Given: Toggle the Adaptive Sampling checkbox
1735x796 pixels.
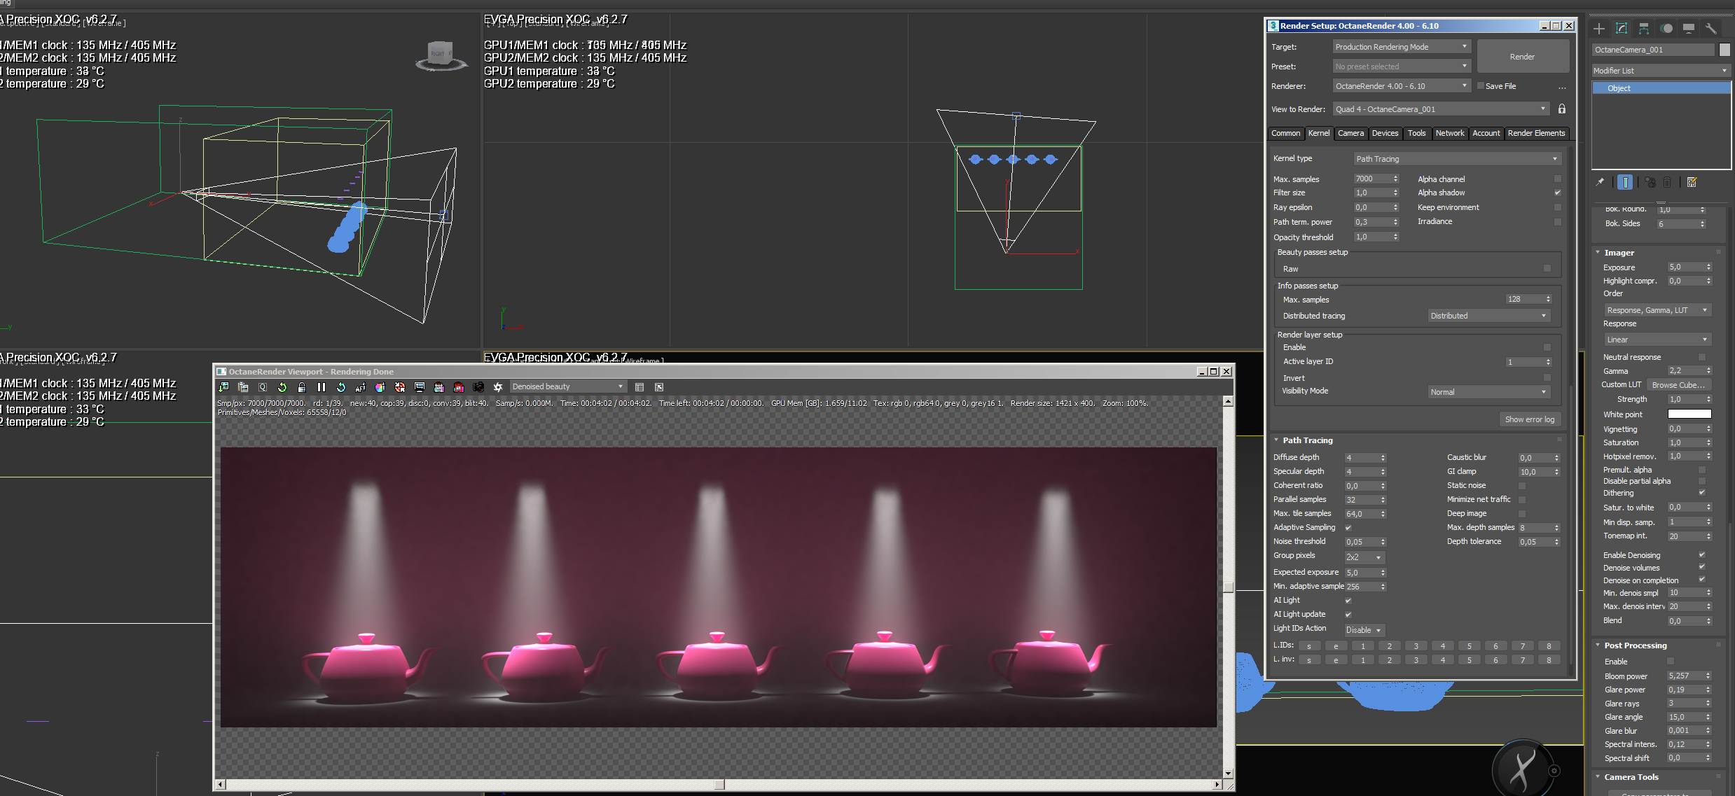Looking at the screenshot, I should pyautogui.click(x=1348, y=528).
